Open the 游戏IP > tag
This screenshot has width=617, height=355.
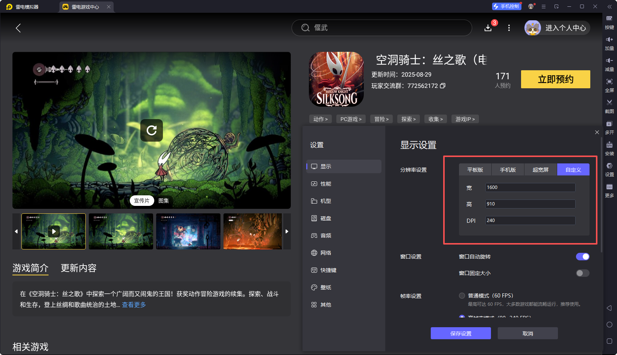click(465, 119)
